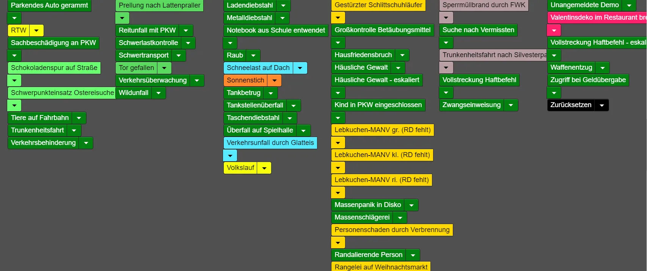The image size is (647, 271).
Task: Open the Tor gefallen dropdown arrow
Action: tap(164, 68)
